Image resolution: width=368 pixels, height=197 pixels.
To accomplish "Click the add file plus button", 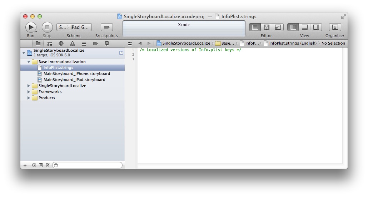I will [x=25, y=165].
